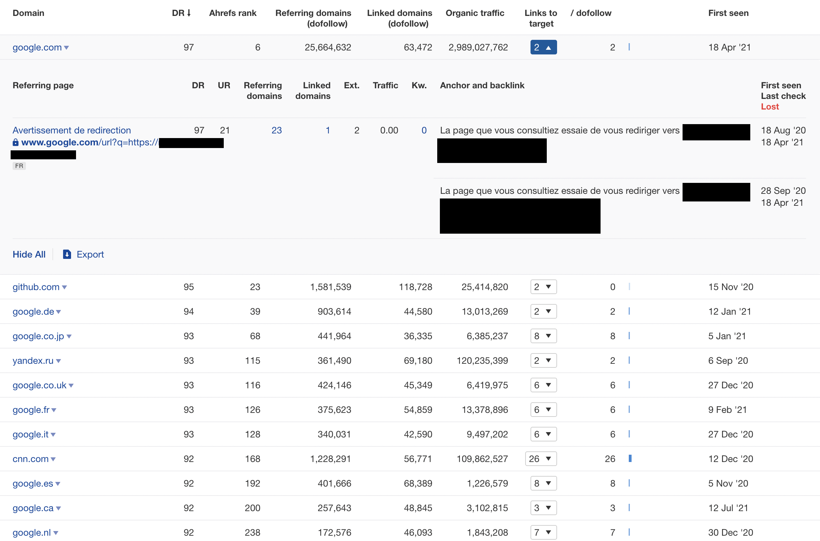Open the github.com domain link
Screen dimensions: 820x541
click(x=36, y=287)
